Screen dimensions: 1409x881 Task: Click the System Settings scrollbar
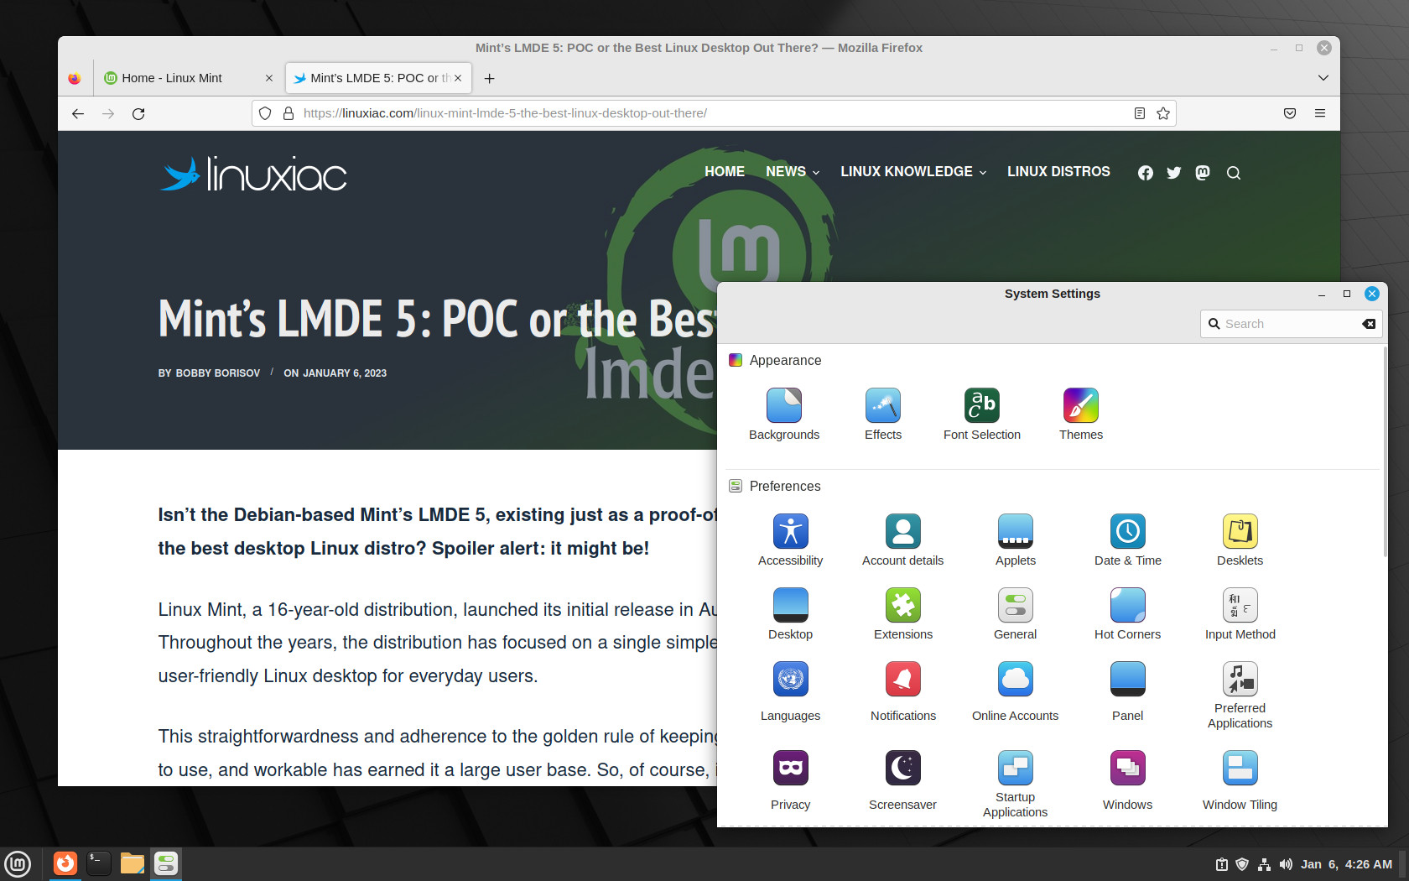(1385, 453)
